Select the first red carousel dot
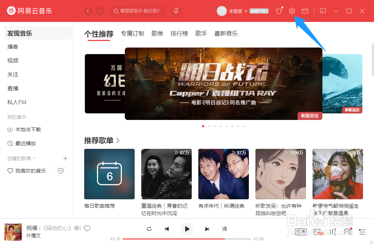This screenshot has height=245, width=374. click(x=203, y=126)
